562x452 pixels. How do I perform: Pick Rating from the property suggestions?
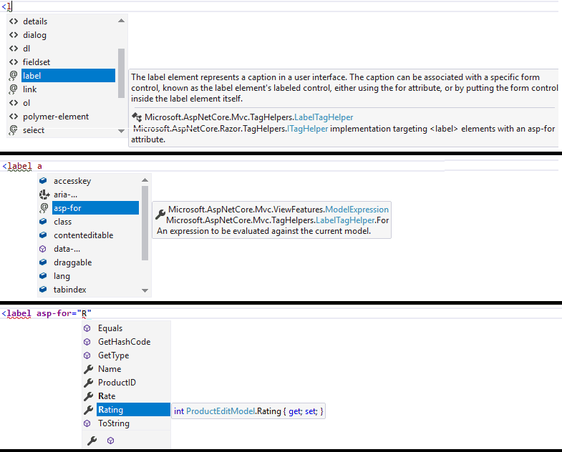pos(111,410)
